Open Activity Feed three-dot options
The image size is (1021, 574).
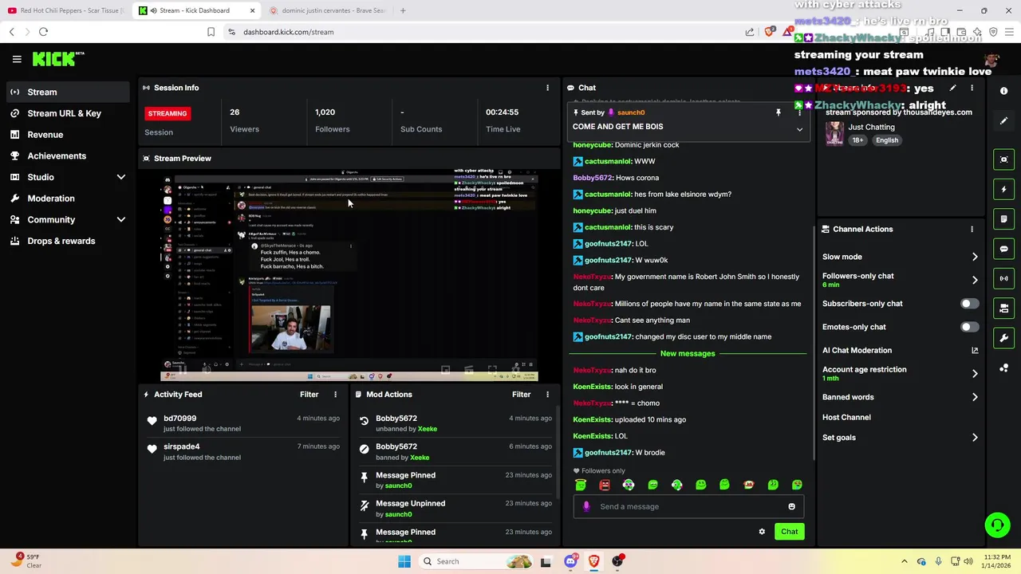pyautogui.click(x=335, y=395)
